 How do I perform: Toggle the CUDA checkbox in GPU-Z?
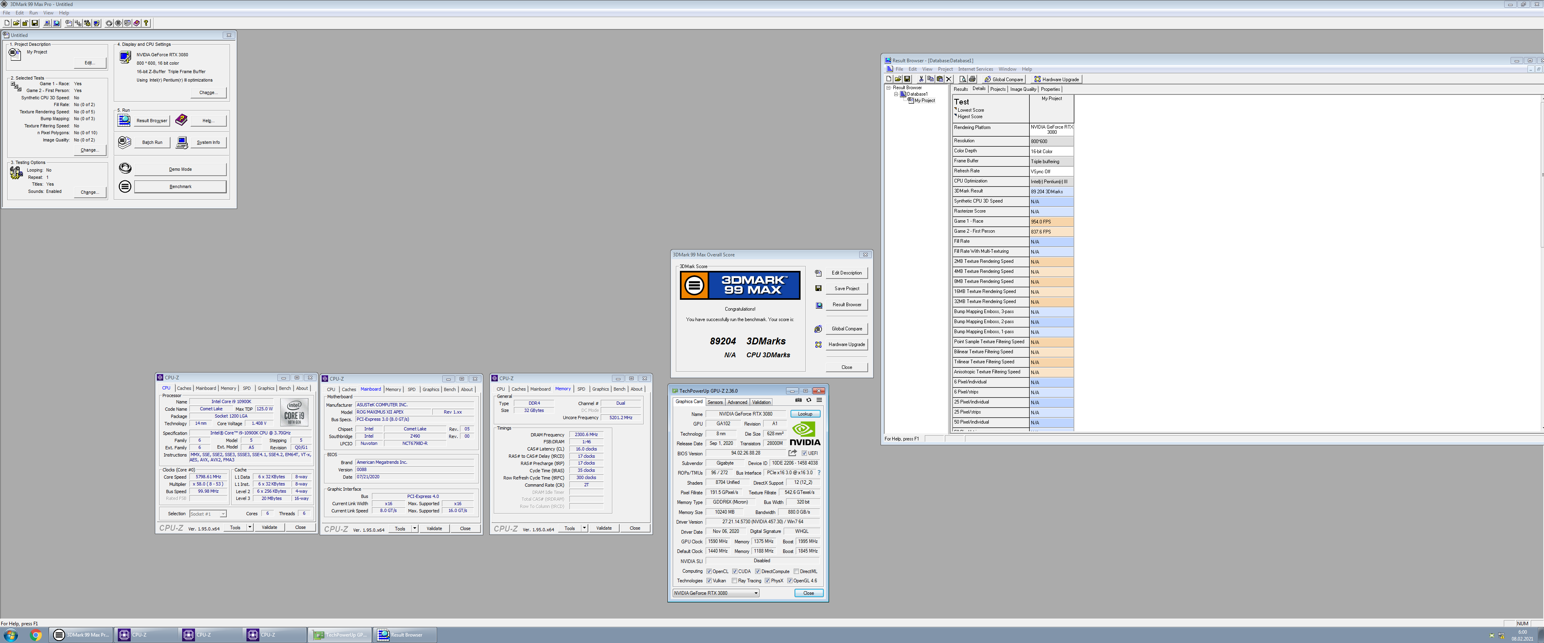pyautogui.click(x=735, y=572)
